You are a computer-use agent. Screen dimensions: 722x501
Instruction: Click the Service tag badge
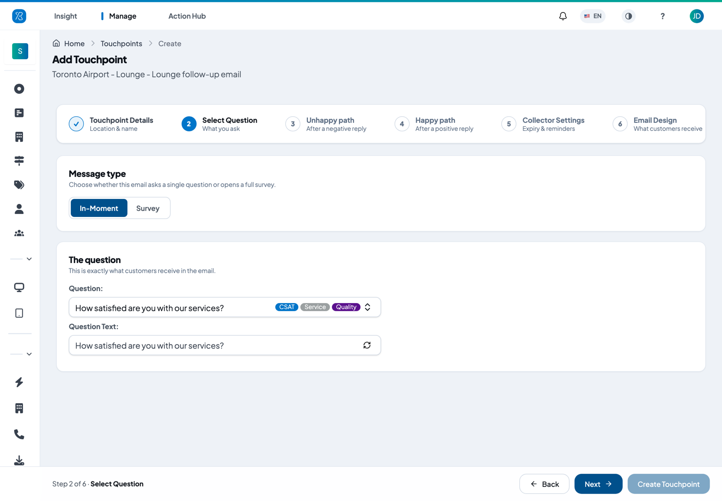[315, 307]
